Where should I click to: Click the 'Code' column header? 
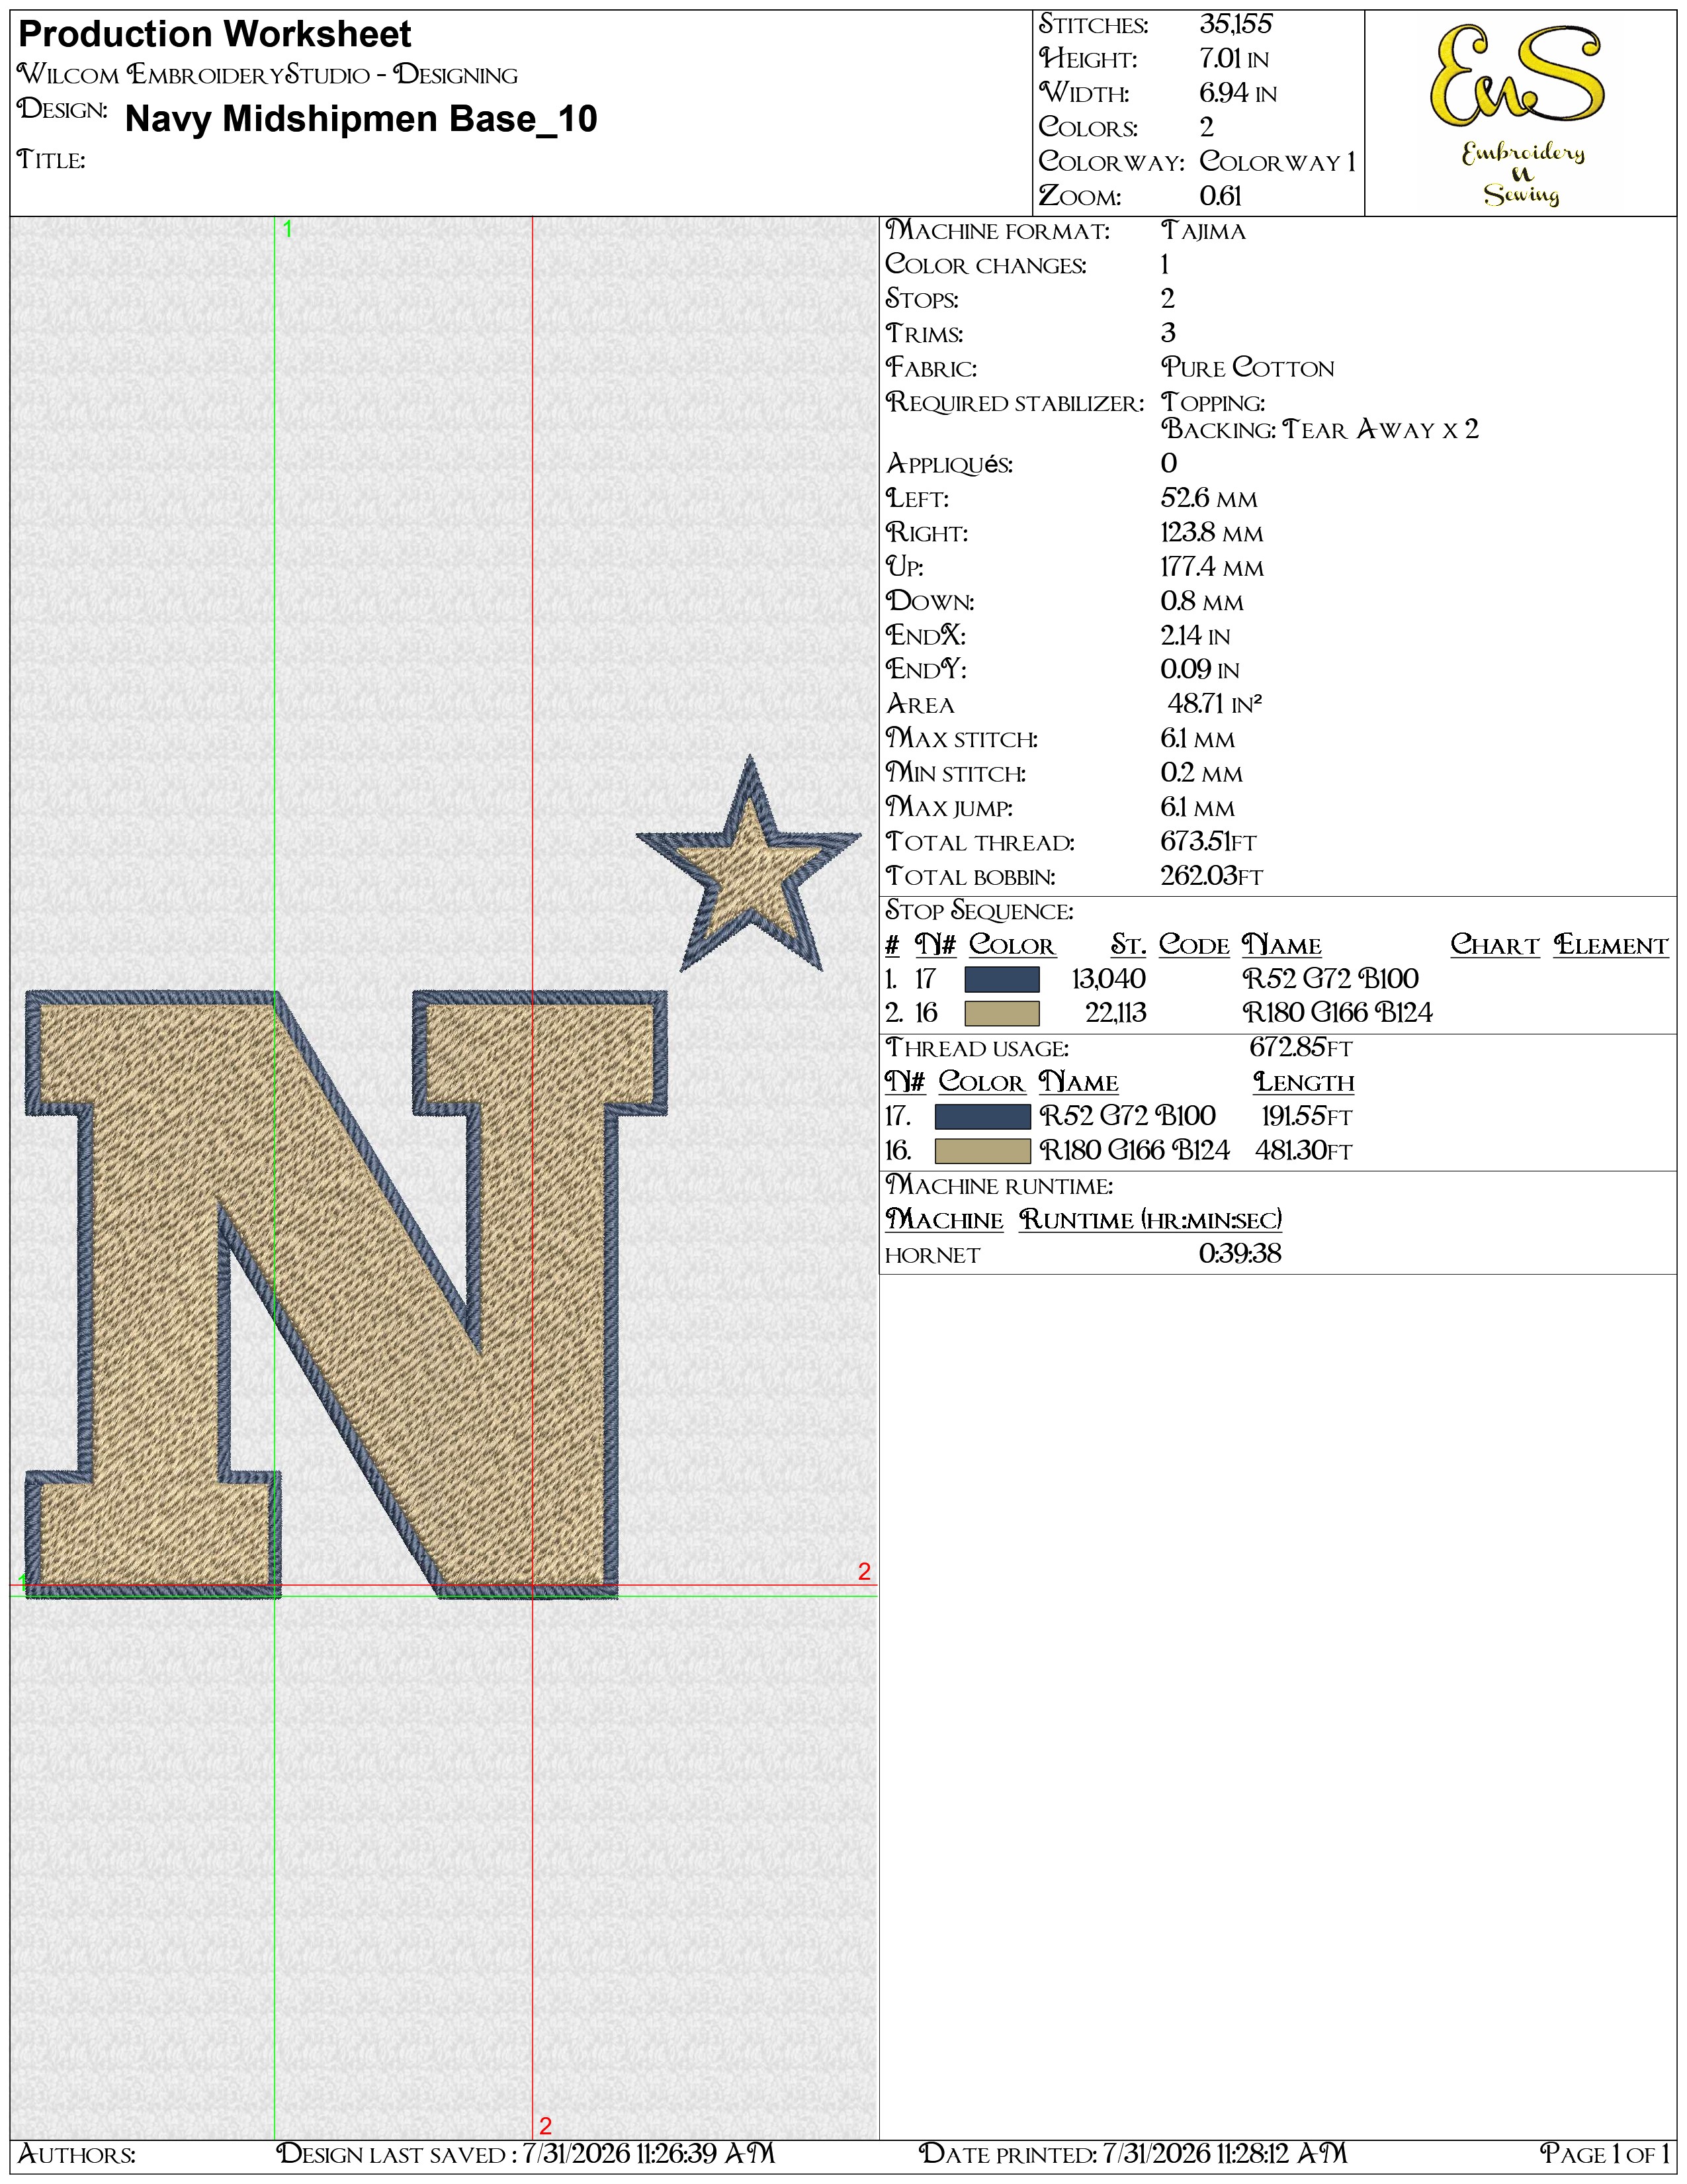pyautogui.click(x=1193, y=945)
